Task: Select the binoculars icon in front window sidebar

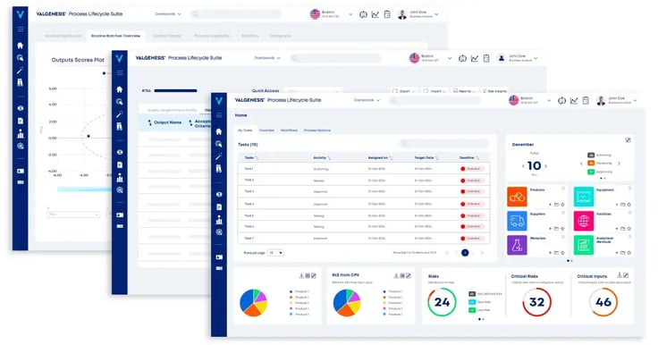Action: [x=219, y=169]
